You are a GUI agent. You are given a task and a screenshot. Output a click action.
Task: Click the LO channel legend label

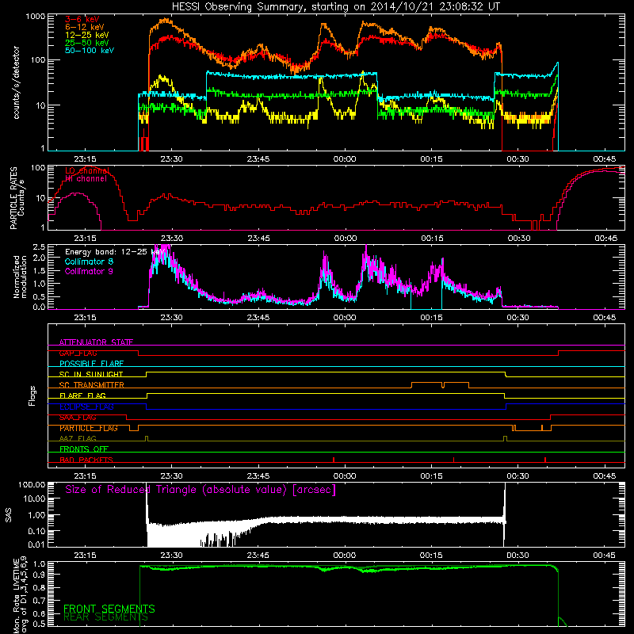point(87,171)
